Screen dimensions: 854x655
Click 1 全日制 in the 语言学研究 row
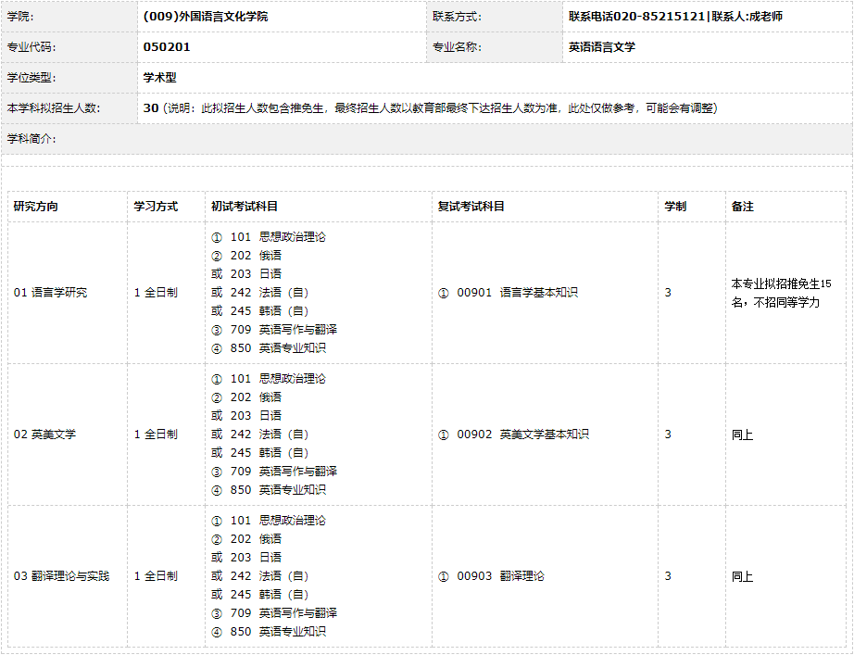156,293
